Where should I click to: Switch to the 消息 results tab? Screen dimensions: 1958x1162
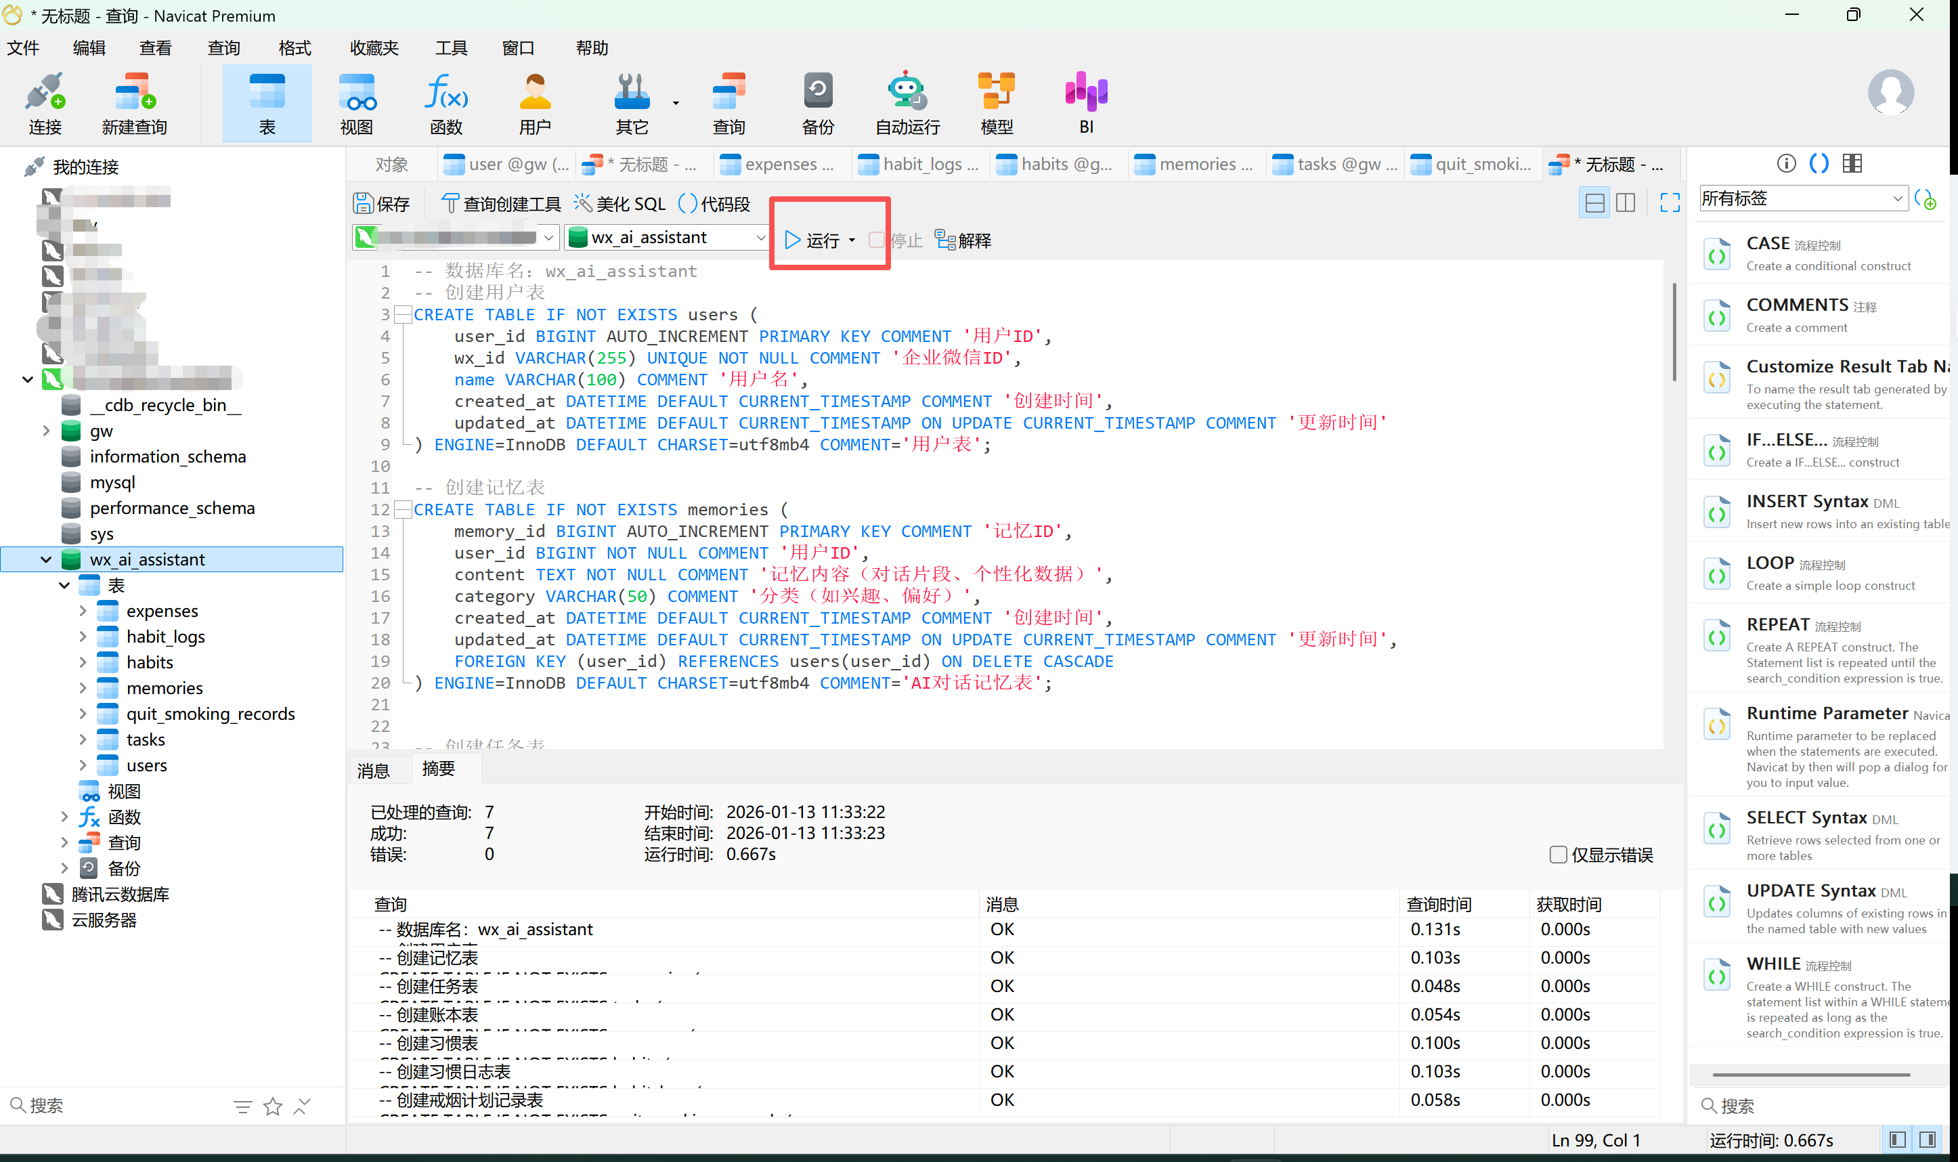coord(374,771)
